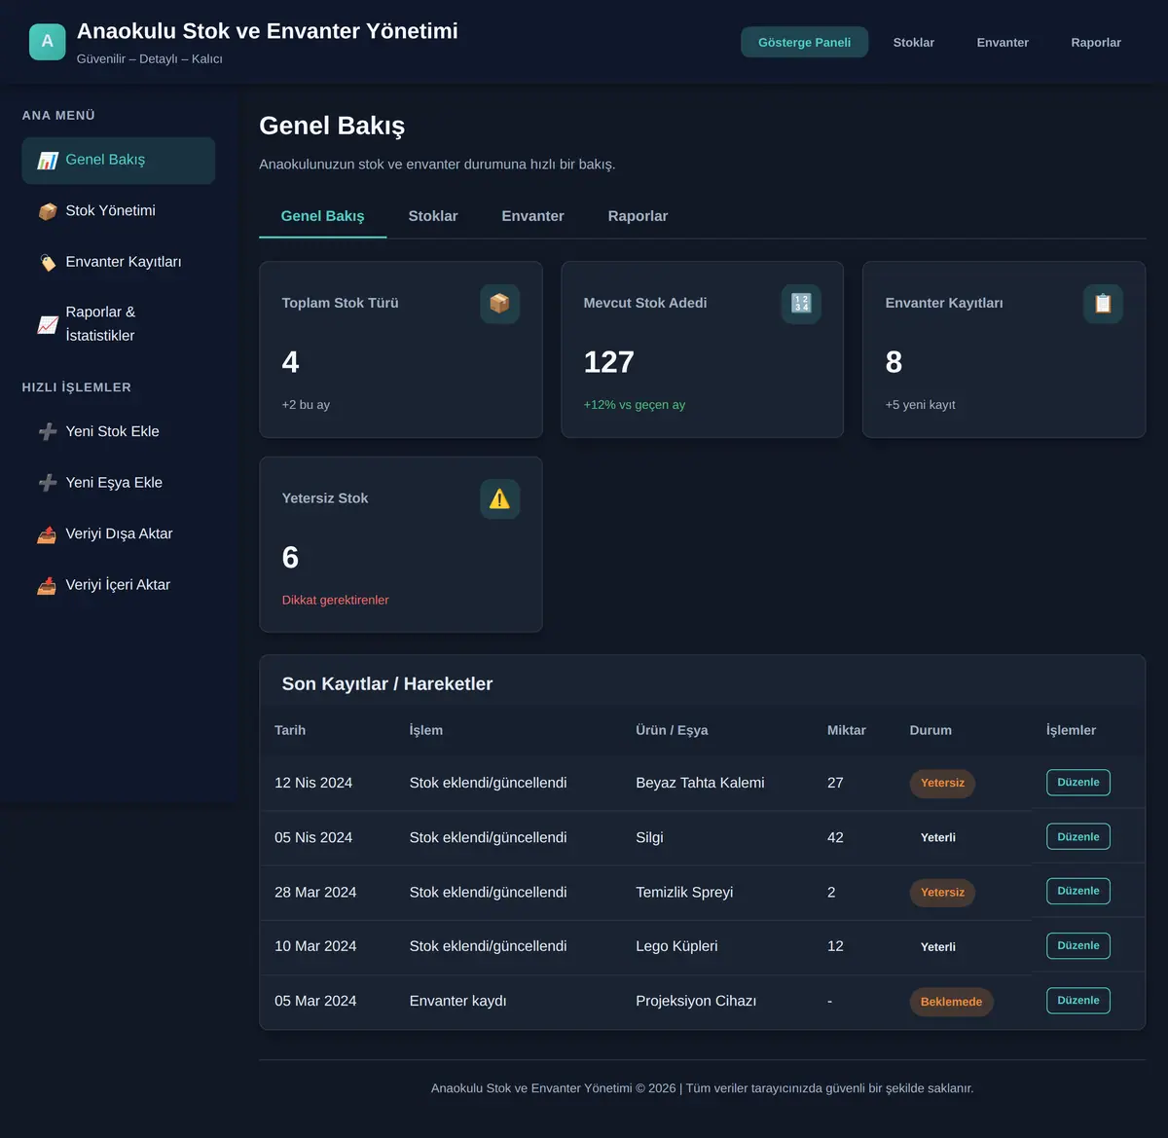Screen dimensions: 1168x1138
Task: Click Düzenle for the Temizlik Spreyi row
Action: [x=1078, y=892]
